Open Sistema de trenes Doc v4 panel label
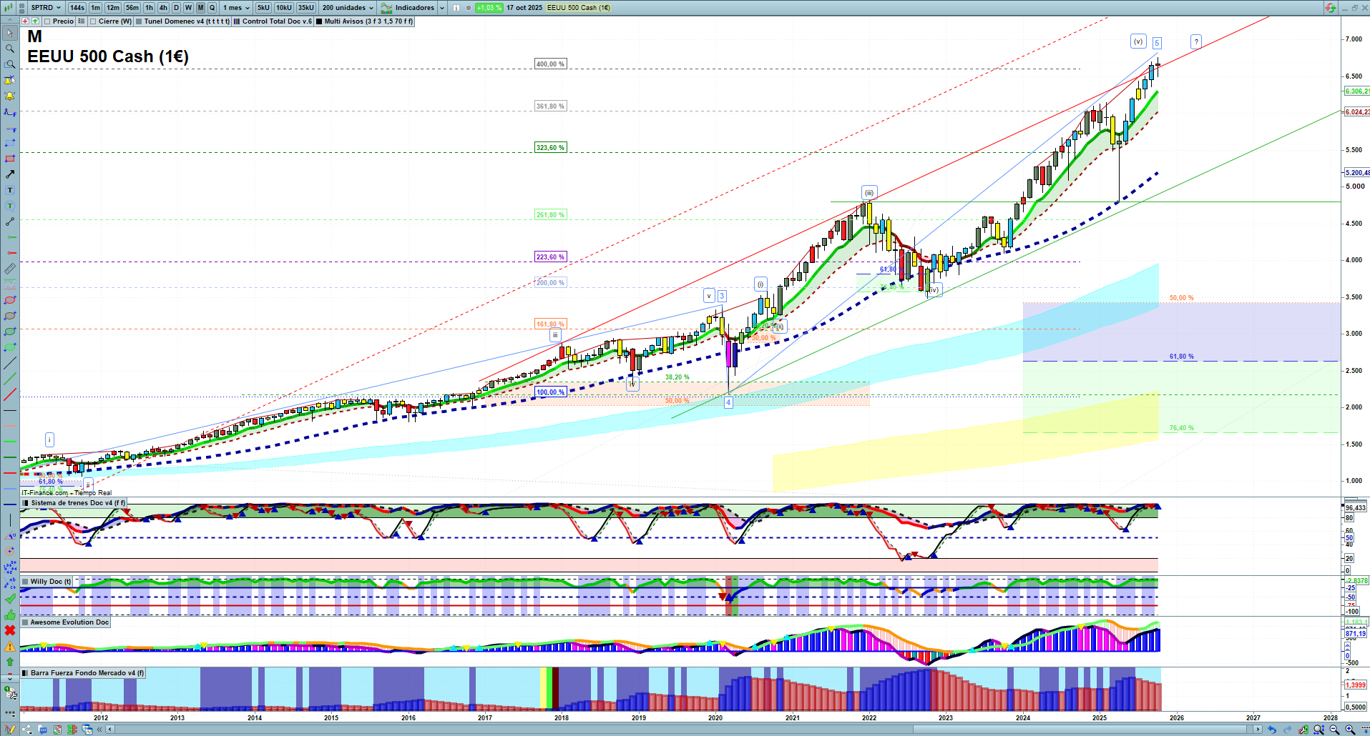Screen dimensions: 1370x736 coord(74,503)
